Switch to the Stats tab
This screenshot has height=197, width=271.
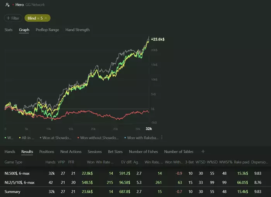pyautogui.click(x=9, y=30)
